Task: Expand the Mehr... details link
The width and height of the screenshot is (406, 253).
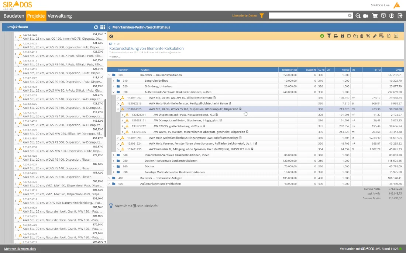Action: point(115,57)
